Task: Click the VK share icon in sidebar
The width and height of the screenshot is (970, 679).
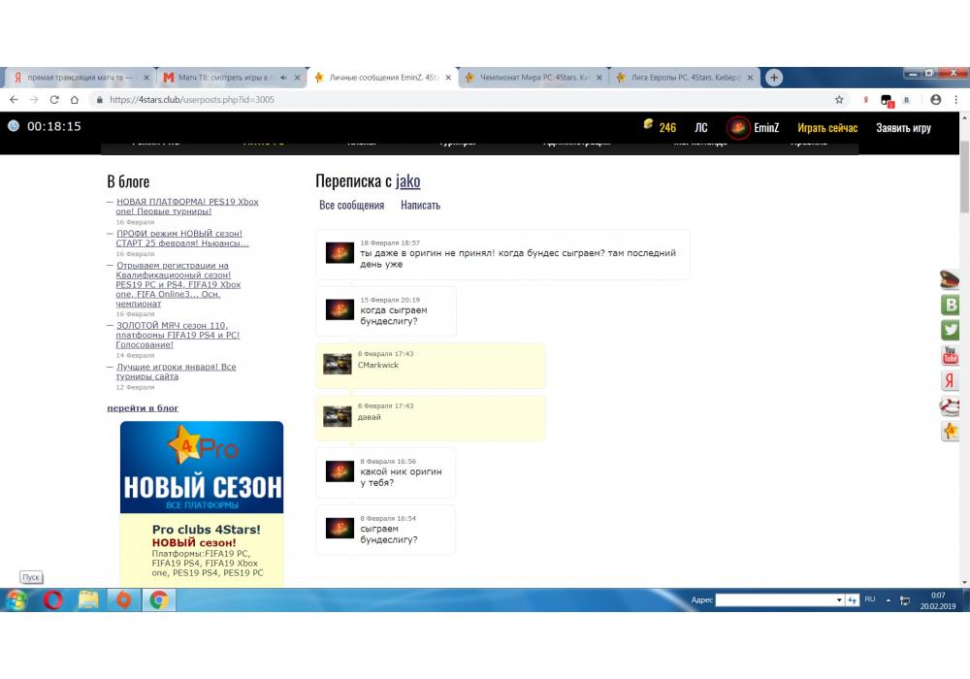Action: pos(951,305)
